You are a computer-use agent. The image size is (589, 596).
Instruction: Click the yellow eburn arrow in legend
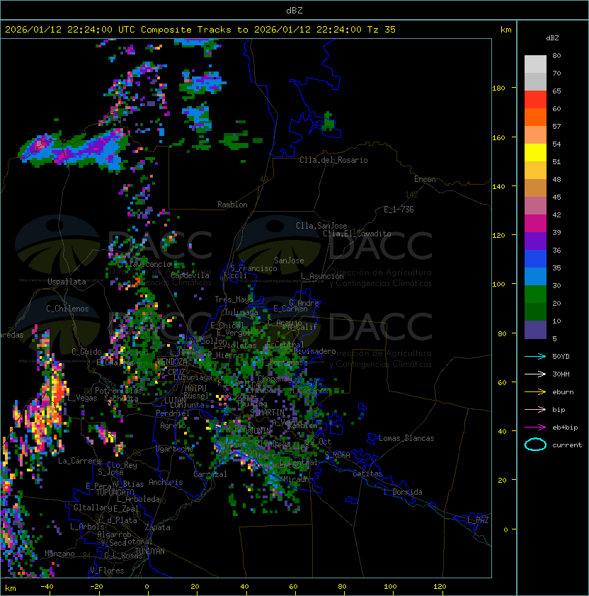click(x=535, y=392)
